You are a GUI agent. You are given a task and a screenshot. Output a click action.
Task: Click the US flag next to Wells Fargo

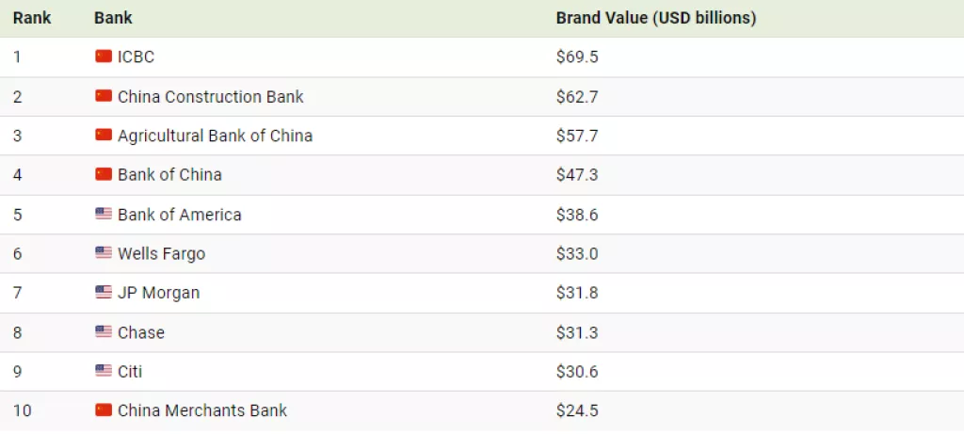[x=104, y=253]
